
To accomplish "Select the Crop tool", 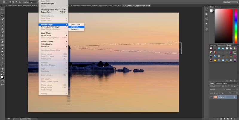I will pyautogui.click(x=2, y=22).
